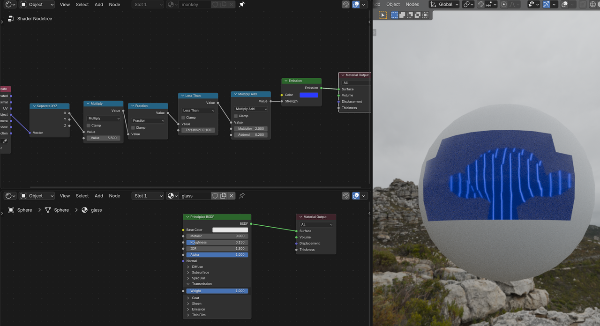Enable Clamp checkbox on the Multiply Add node
The height and width of the screenshot is (326, 600).
click(x=236, y=116)
